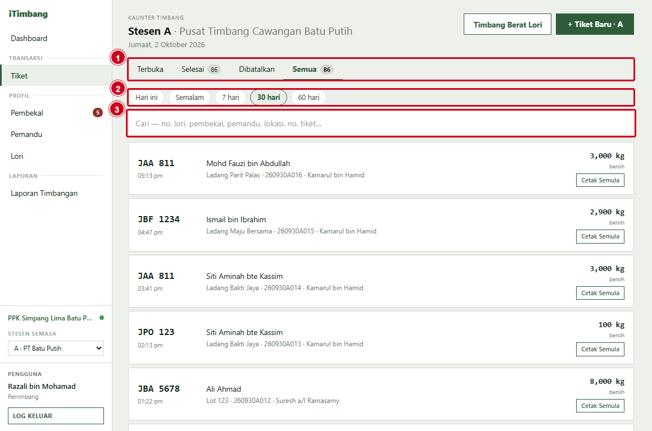This screenshot has width=652, height=431.
Task: Click lorry plate JBA 5678
Action: pos(159,389)
